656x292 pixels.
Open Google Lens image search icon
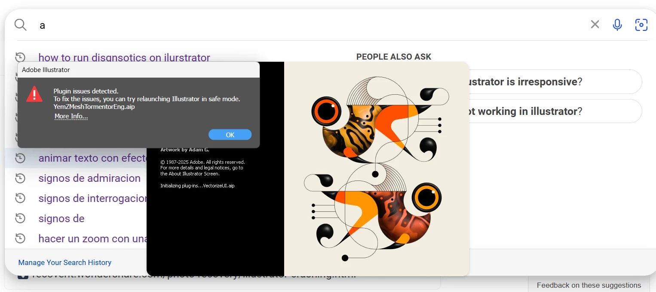pyautogui.click(x=641, y=25)
